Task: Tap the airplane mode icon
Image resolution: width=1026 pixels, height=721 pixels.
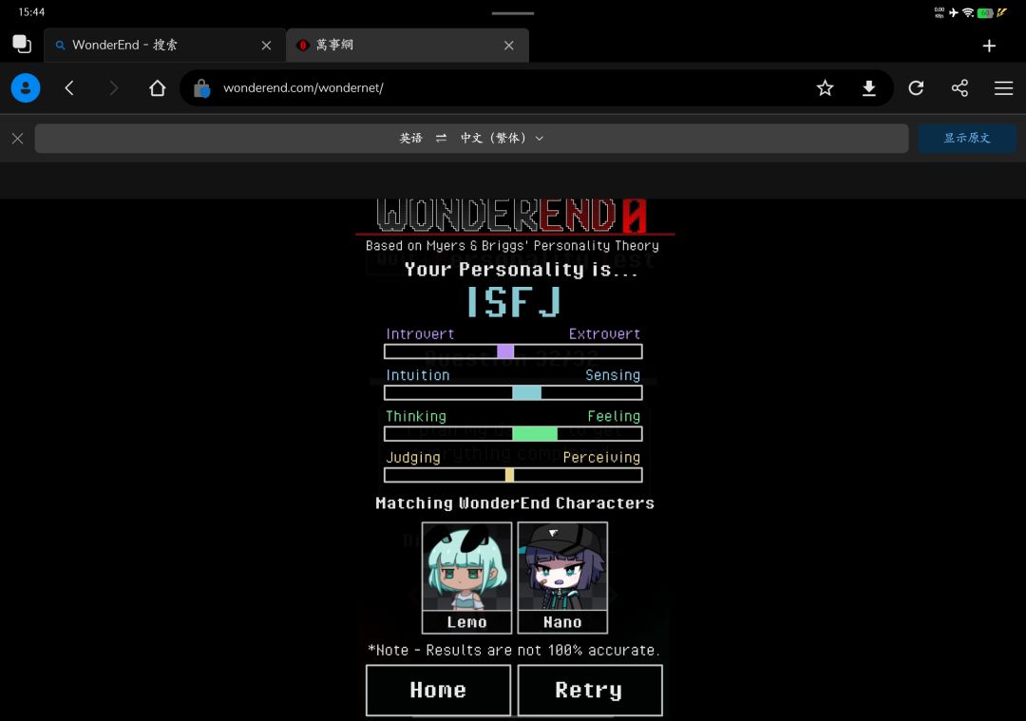Action: (x=954, y=12)
